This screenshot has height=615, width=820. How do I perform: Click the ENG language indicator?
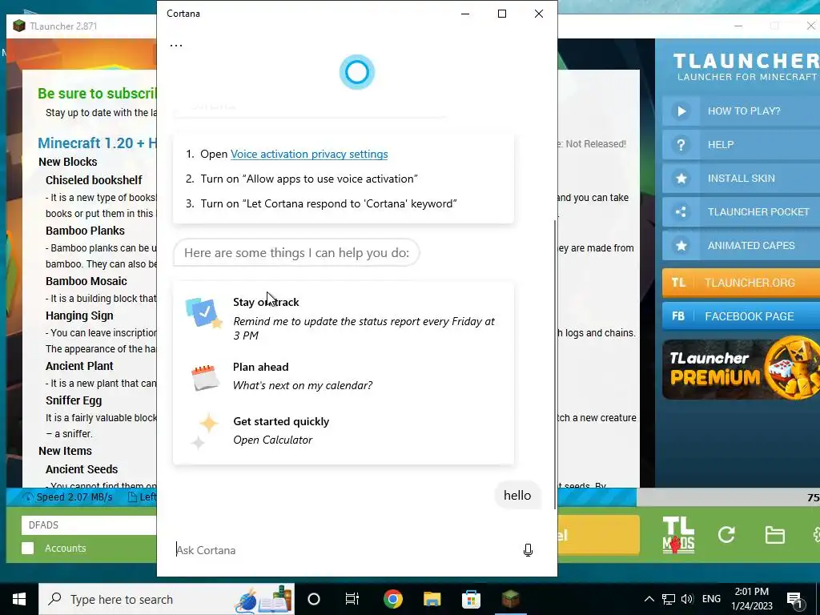[711, 599]
